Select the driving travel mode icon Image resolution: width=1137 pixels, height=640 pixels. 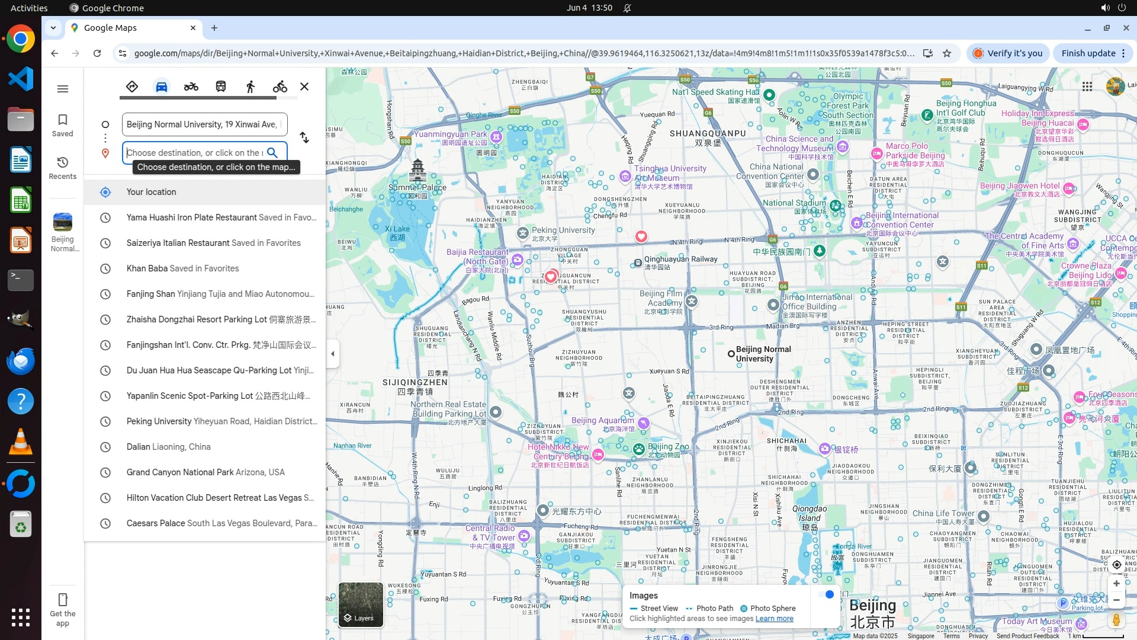click(161, 87)
